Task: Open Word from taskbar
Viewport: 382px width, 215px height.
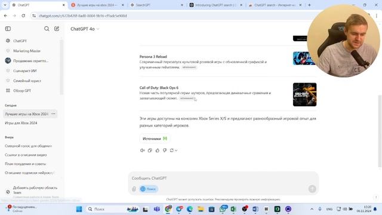Action: tap(255, 209)
